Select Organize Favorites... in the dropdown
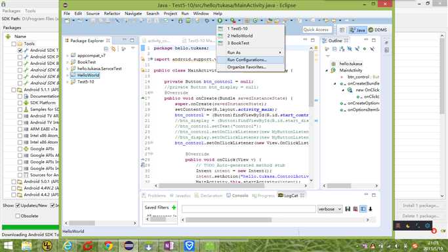Viewport: 448px width, 252px height. pyautogui.click(x=251, y=67)
